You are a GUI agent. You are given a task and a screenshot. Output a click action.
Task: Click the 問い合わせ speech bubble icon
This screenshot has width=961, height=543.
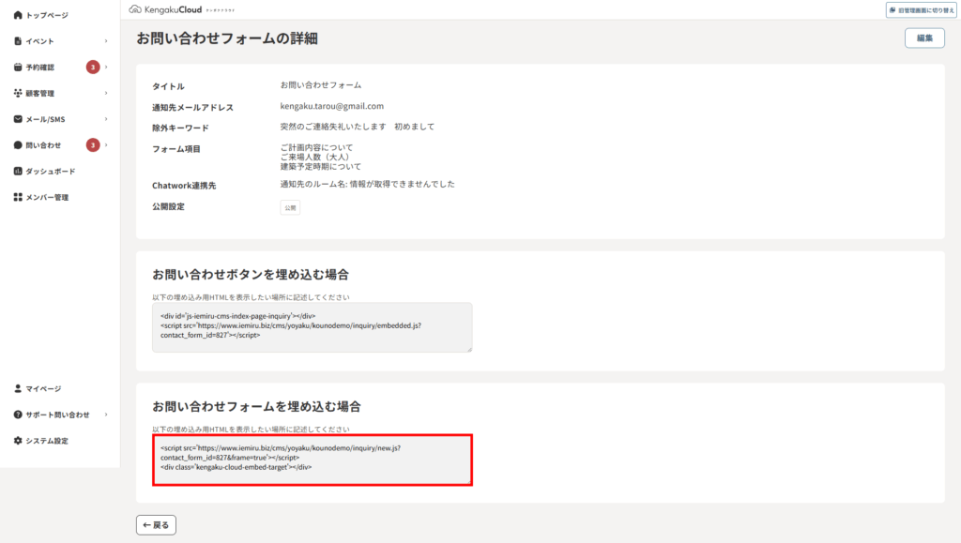[18, 145]
